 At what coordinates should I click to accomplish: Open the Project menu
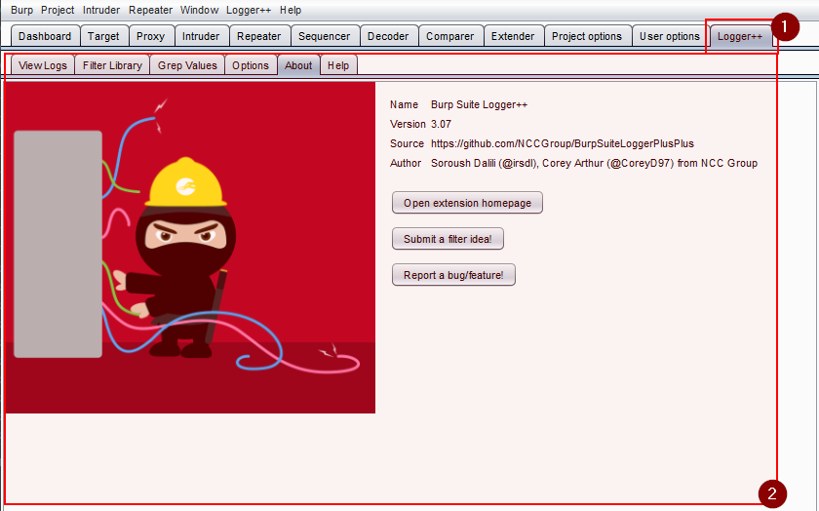[58, 10]
